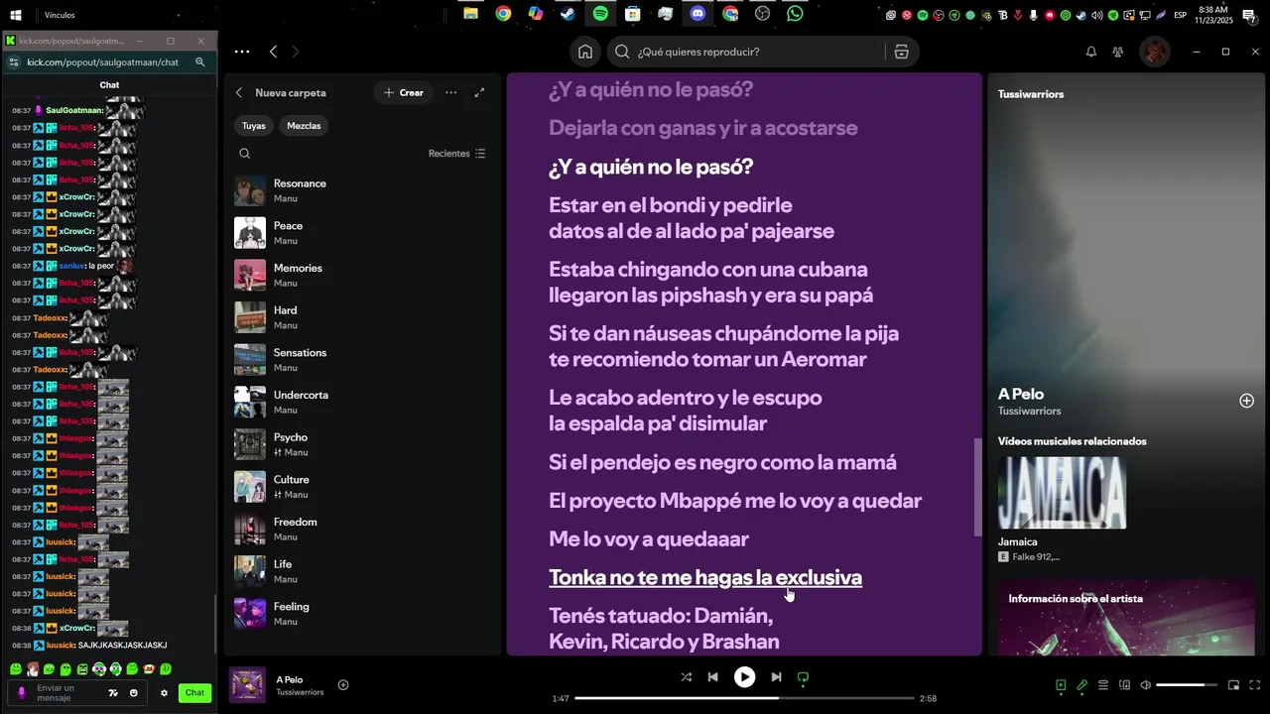Add 'A Pelo' to library in right panel
This screenshot has height=714, width=1270.
tap(1246, 401)
